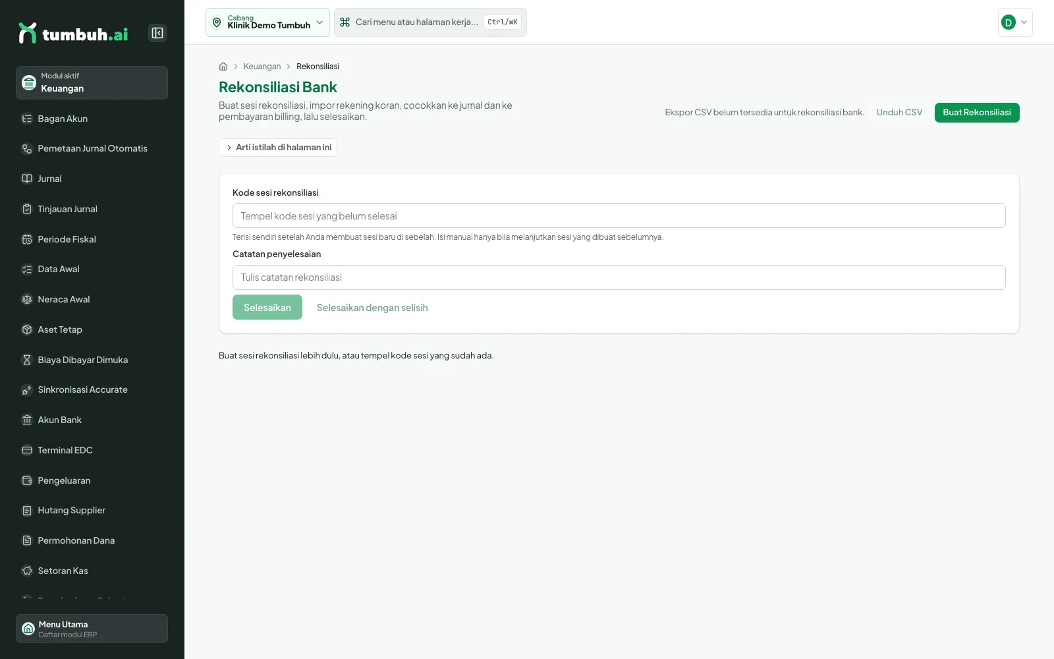Click the Unduh CSV button
1054x659 pixels.
[x=899, y=113]
